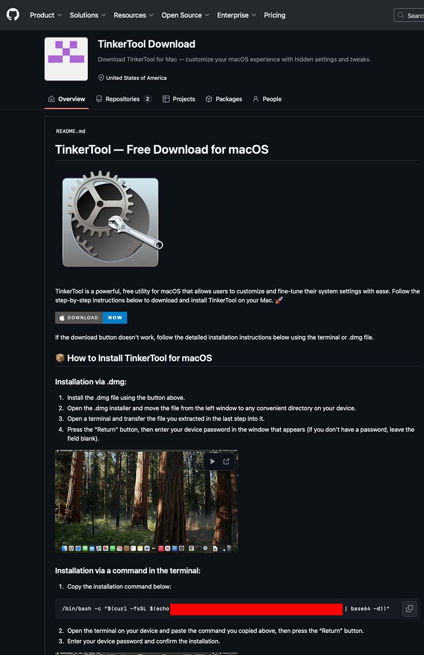
Task: Click the Download Now button
Action: point(91,318)
